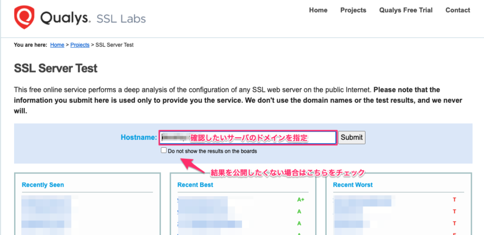Open the Projects navigation menu item

[x=353, y=10]
